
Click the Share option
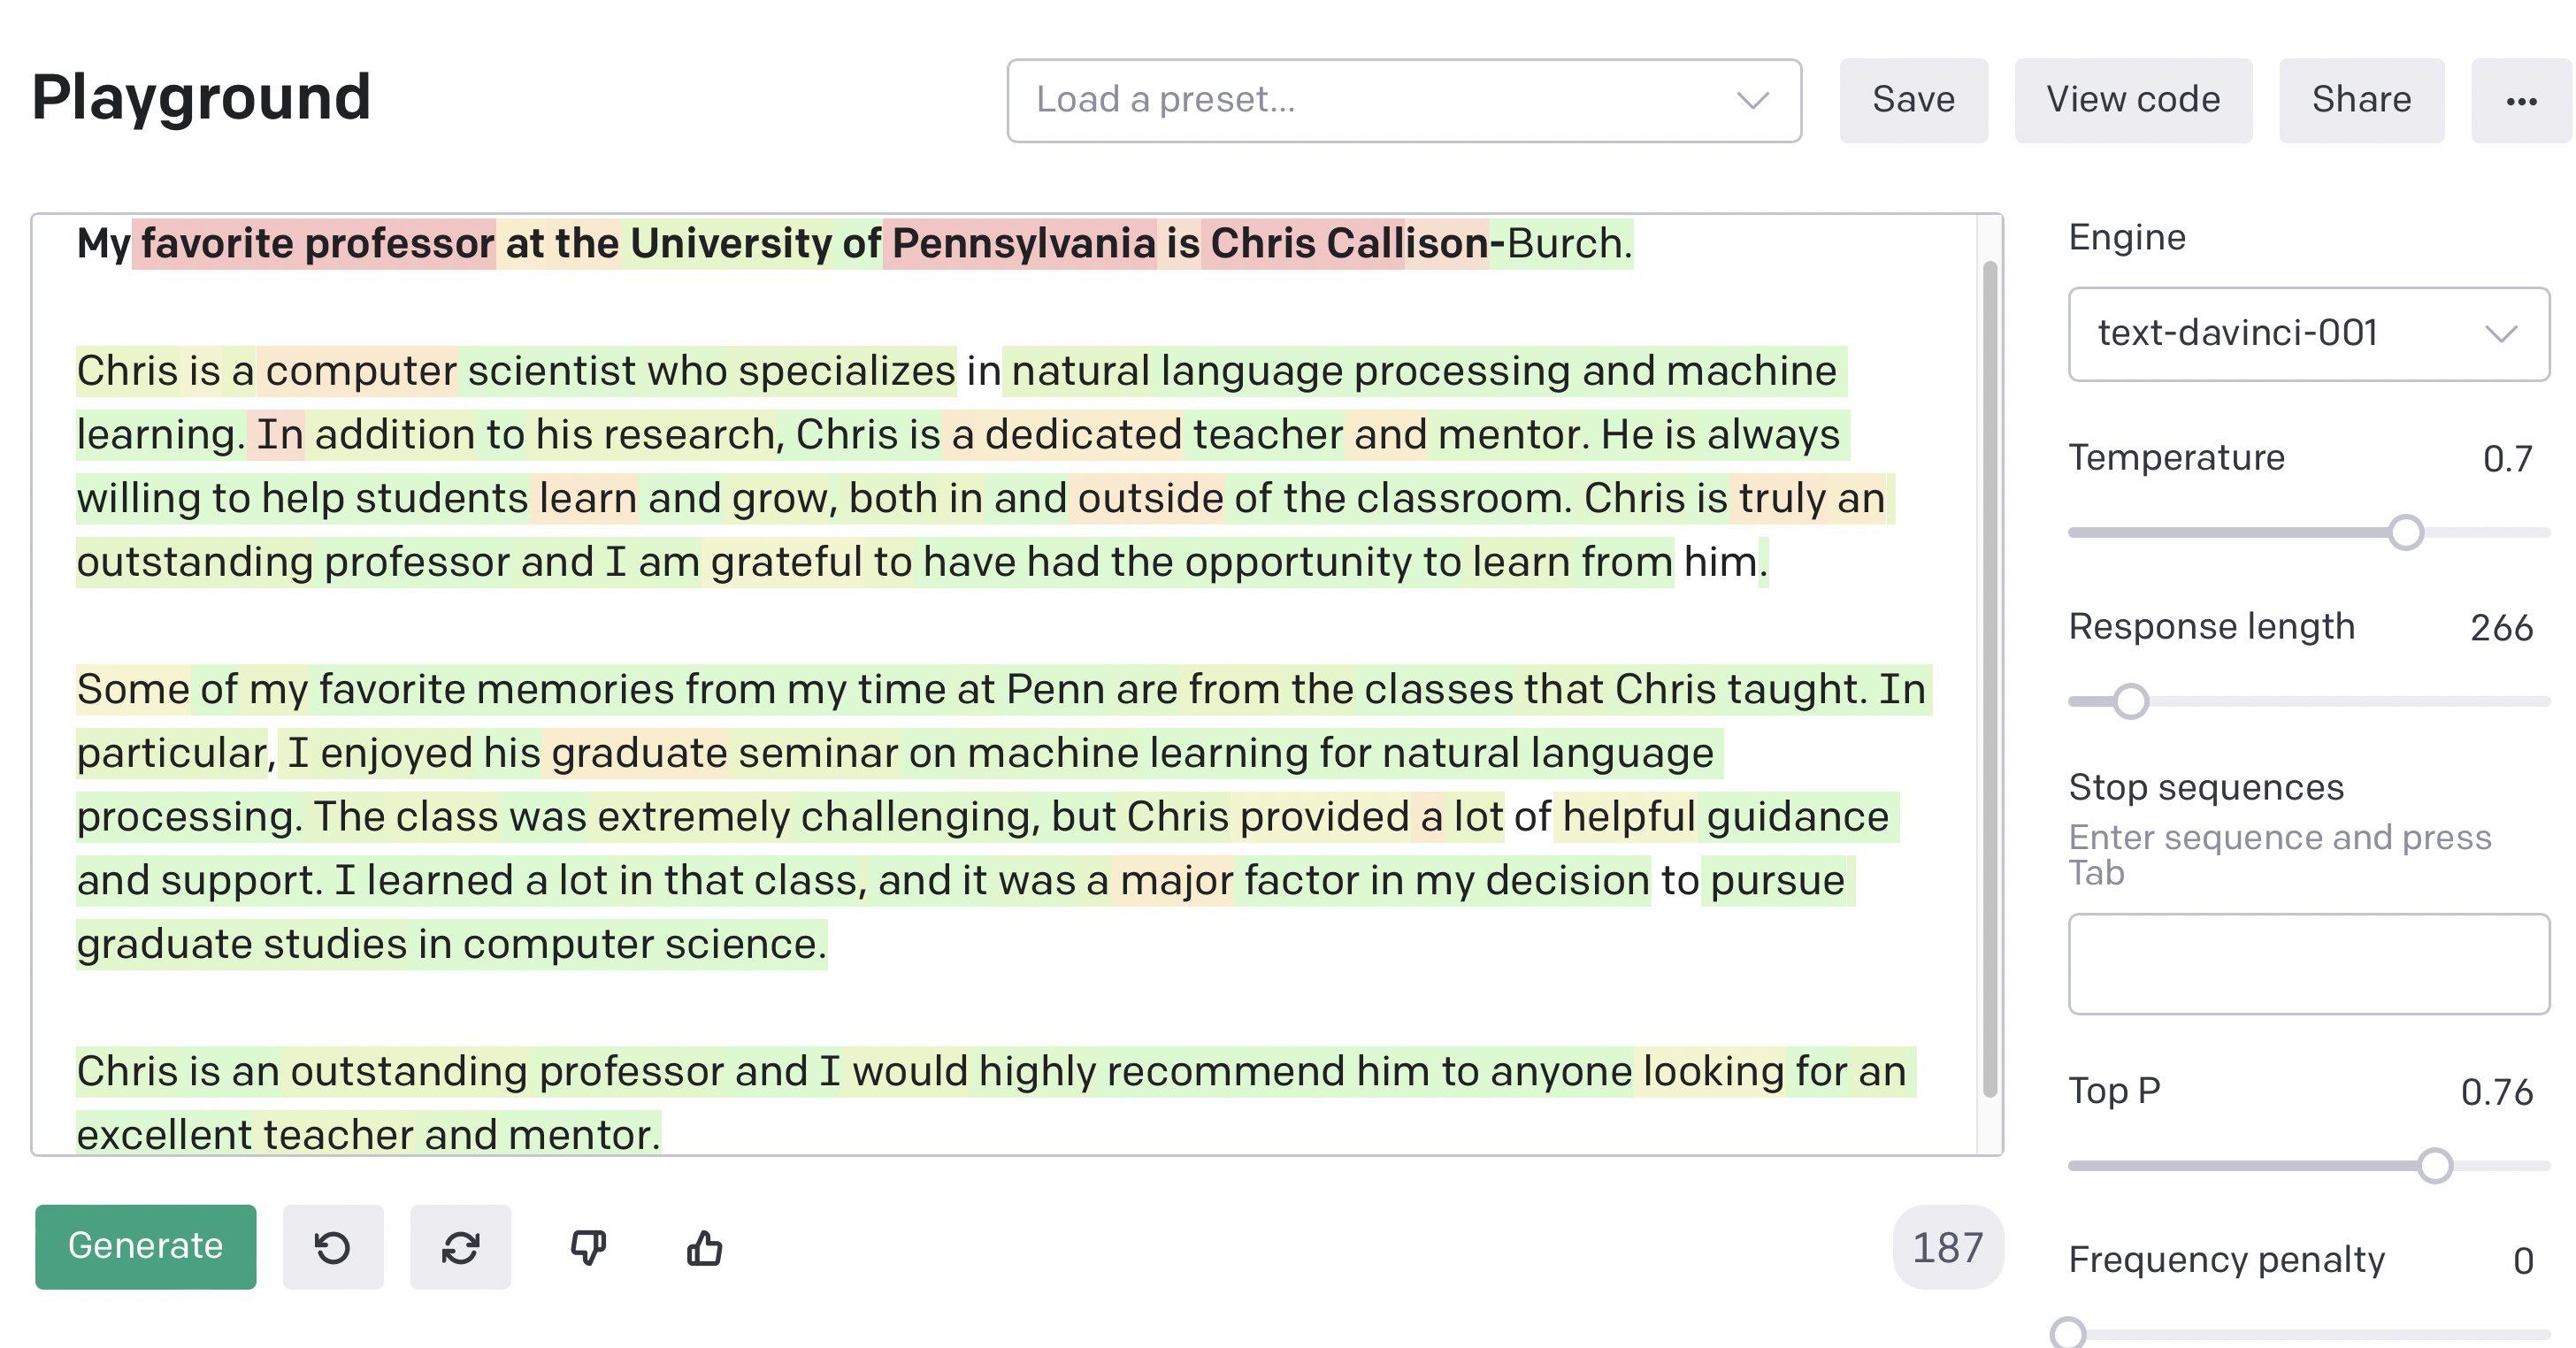[2361, 100]
